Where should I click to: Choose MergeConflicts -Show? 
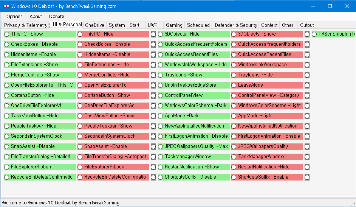click(40, 75)
